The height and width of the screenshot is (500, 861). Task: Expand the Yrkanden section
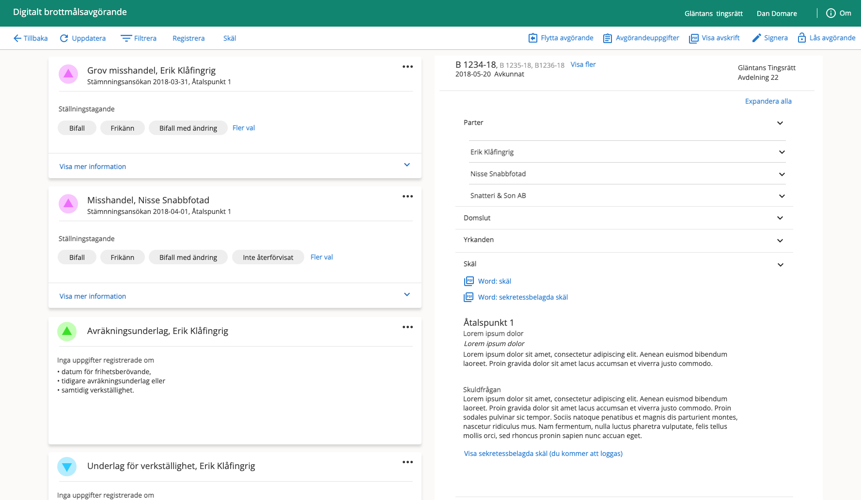point(624,240)
